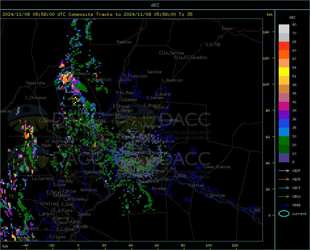Click the 'Divisadero' map label

pyautogui.click(x=168, y=120)
